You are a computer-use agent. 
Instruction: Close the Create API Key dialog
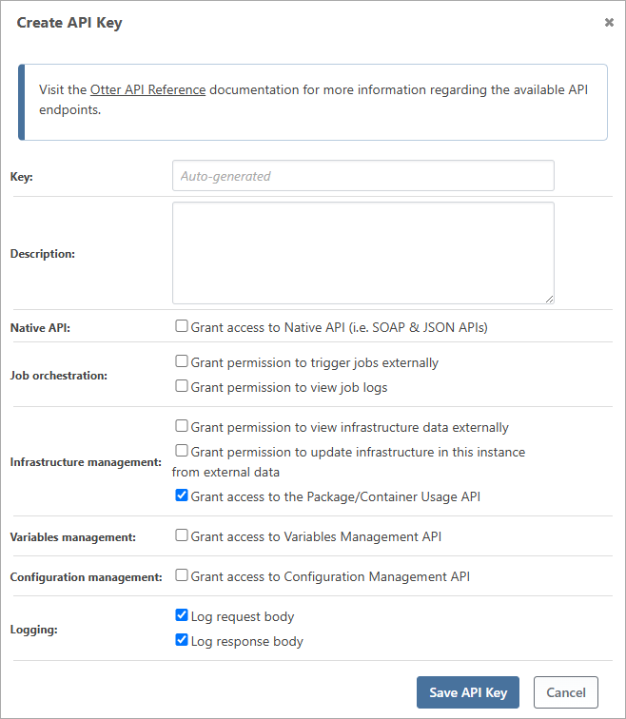(x=609, y=22)
